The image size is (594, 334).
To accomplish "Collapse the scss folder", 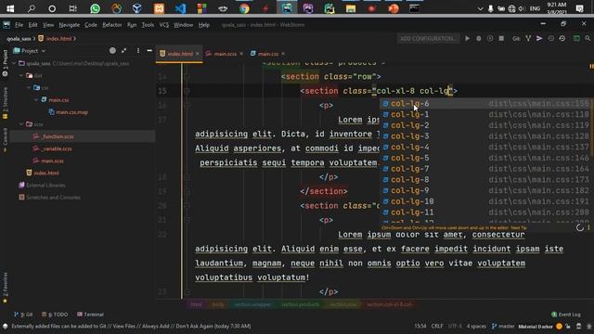I will tap(21, 123).
